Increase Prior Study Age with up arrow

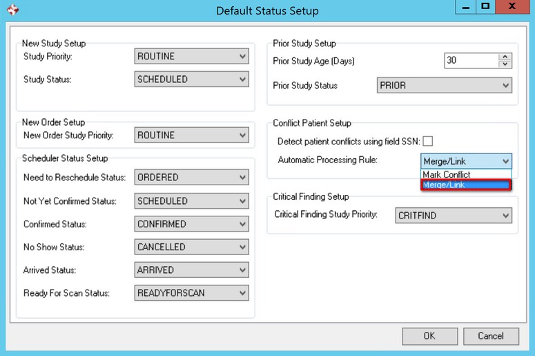tap(505, 57)
